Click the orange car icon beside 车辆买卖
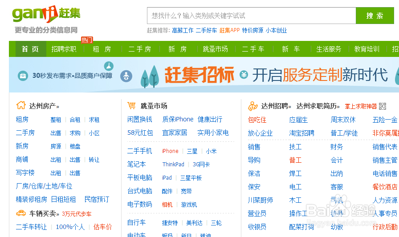Screen dimensions: 399x237 pyautogui.click(x=21, y=213)
